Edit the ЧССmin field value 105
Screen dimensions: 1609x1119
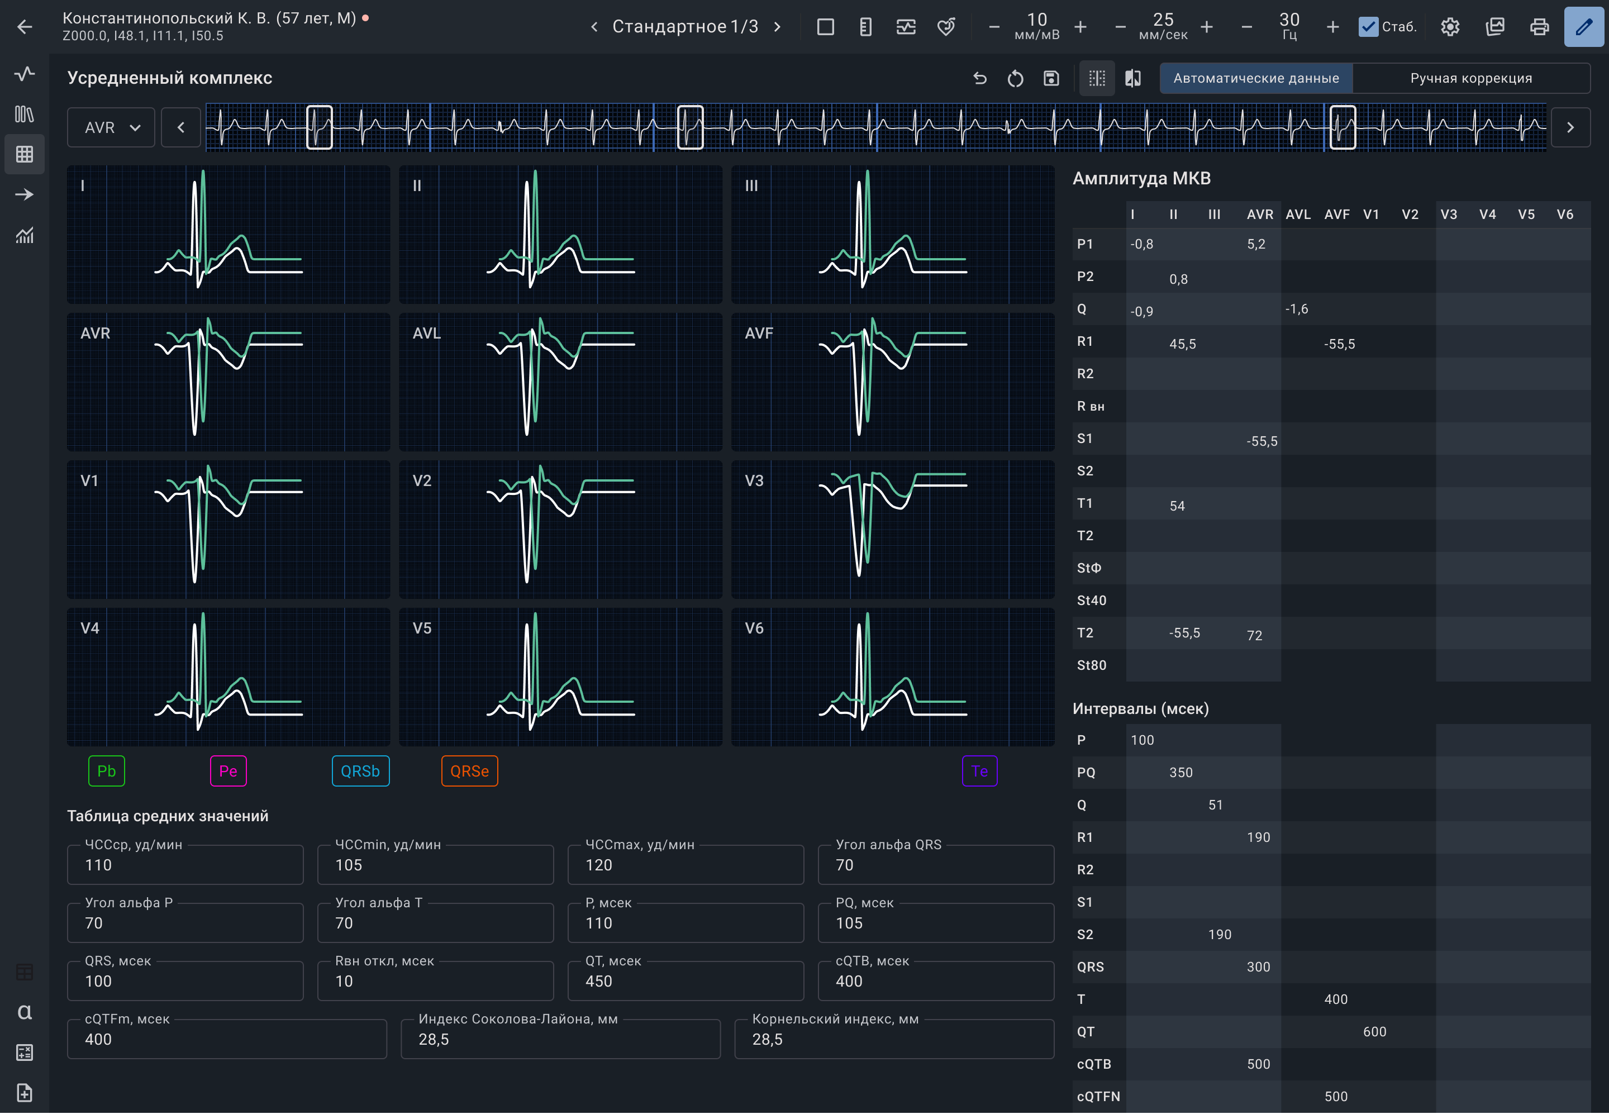[x=435, y=865]
